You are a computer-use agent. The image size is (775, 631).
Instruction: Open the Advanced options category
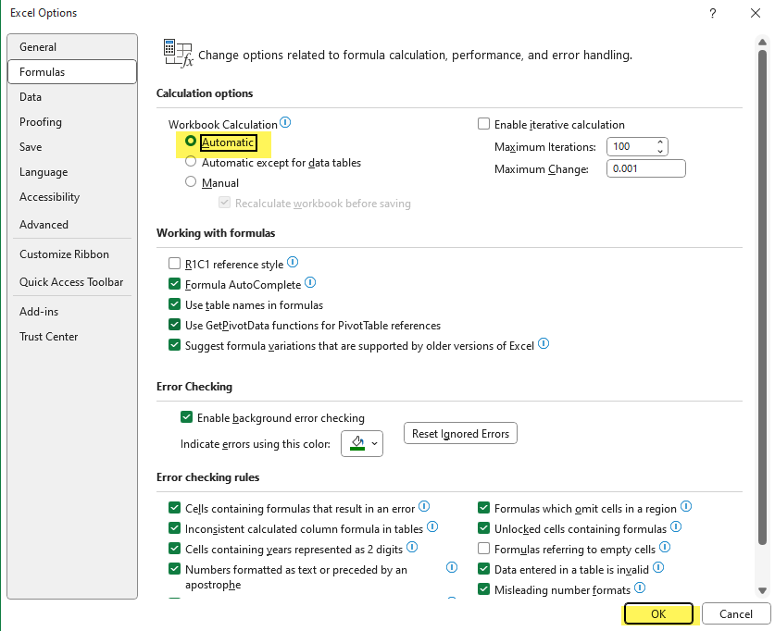pyautogui.click(x=44, y=225)
